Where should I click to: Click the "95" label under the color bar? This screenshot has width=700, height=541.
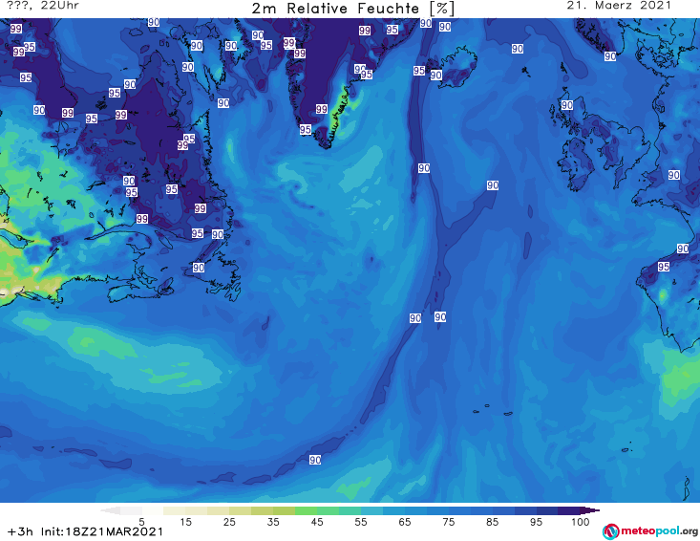click(536, 521)
